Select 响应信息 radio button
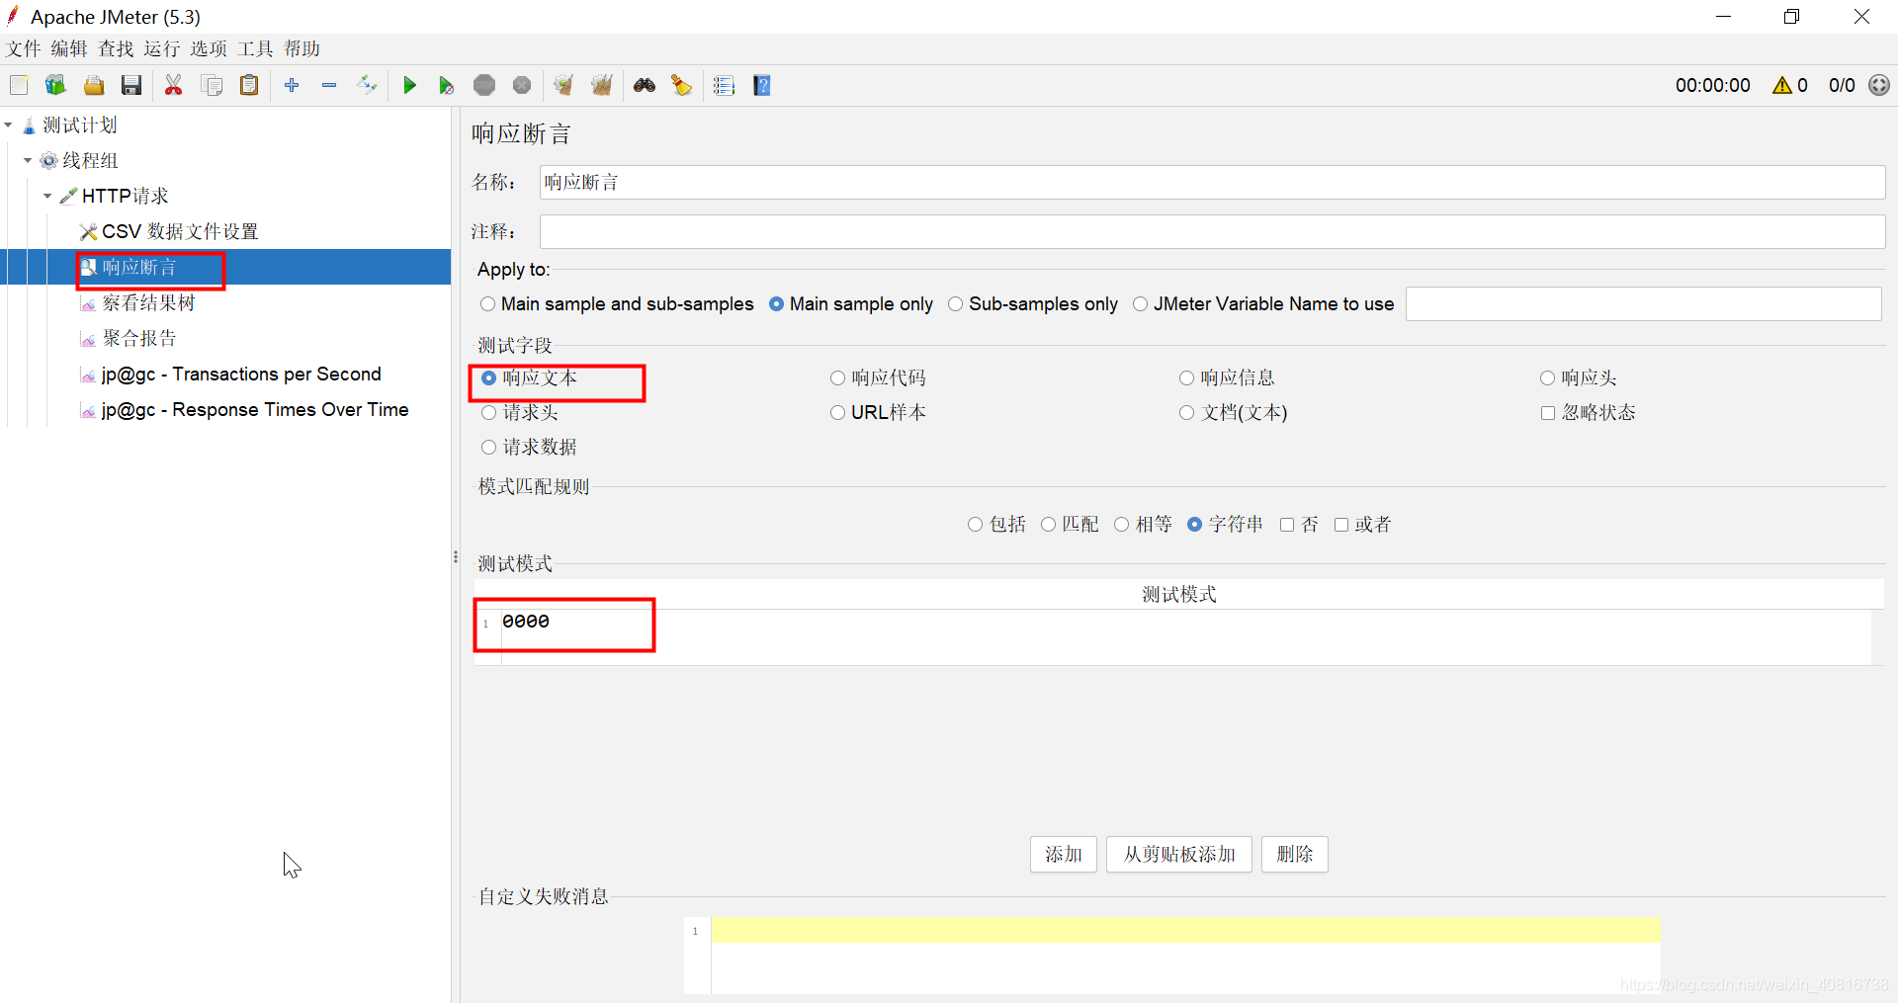 click(x=1187, y=378)
